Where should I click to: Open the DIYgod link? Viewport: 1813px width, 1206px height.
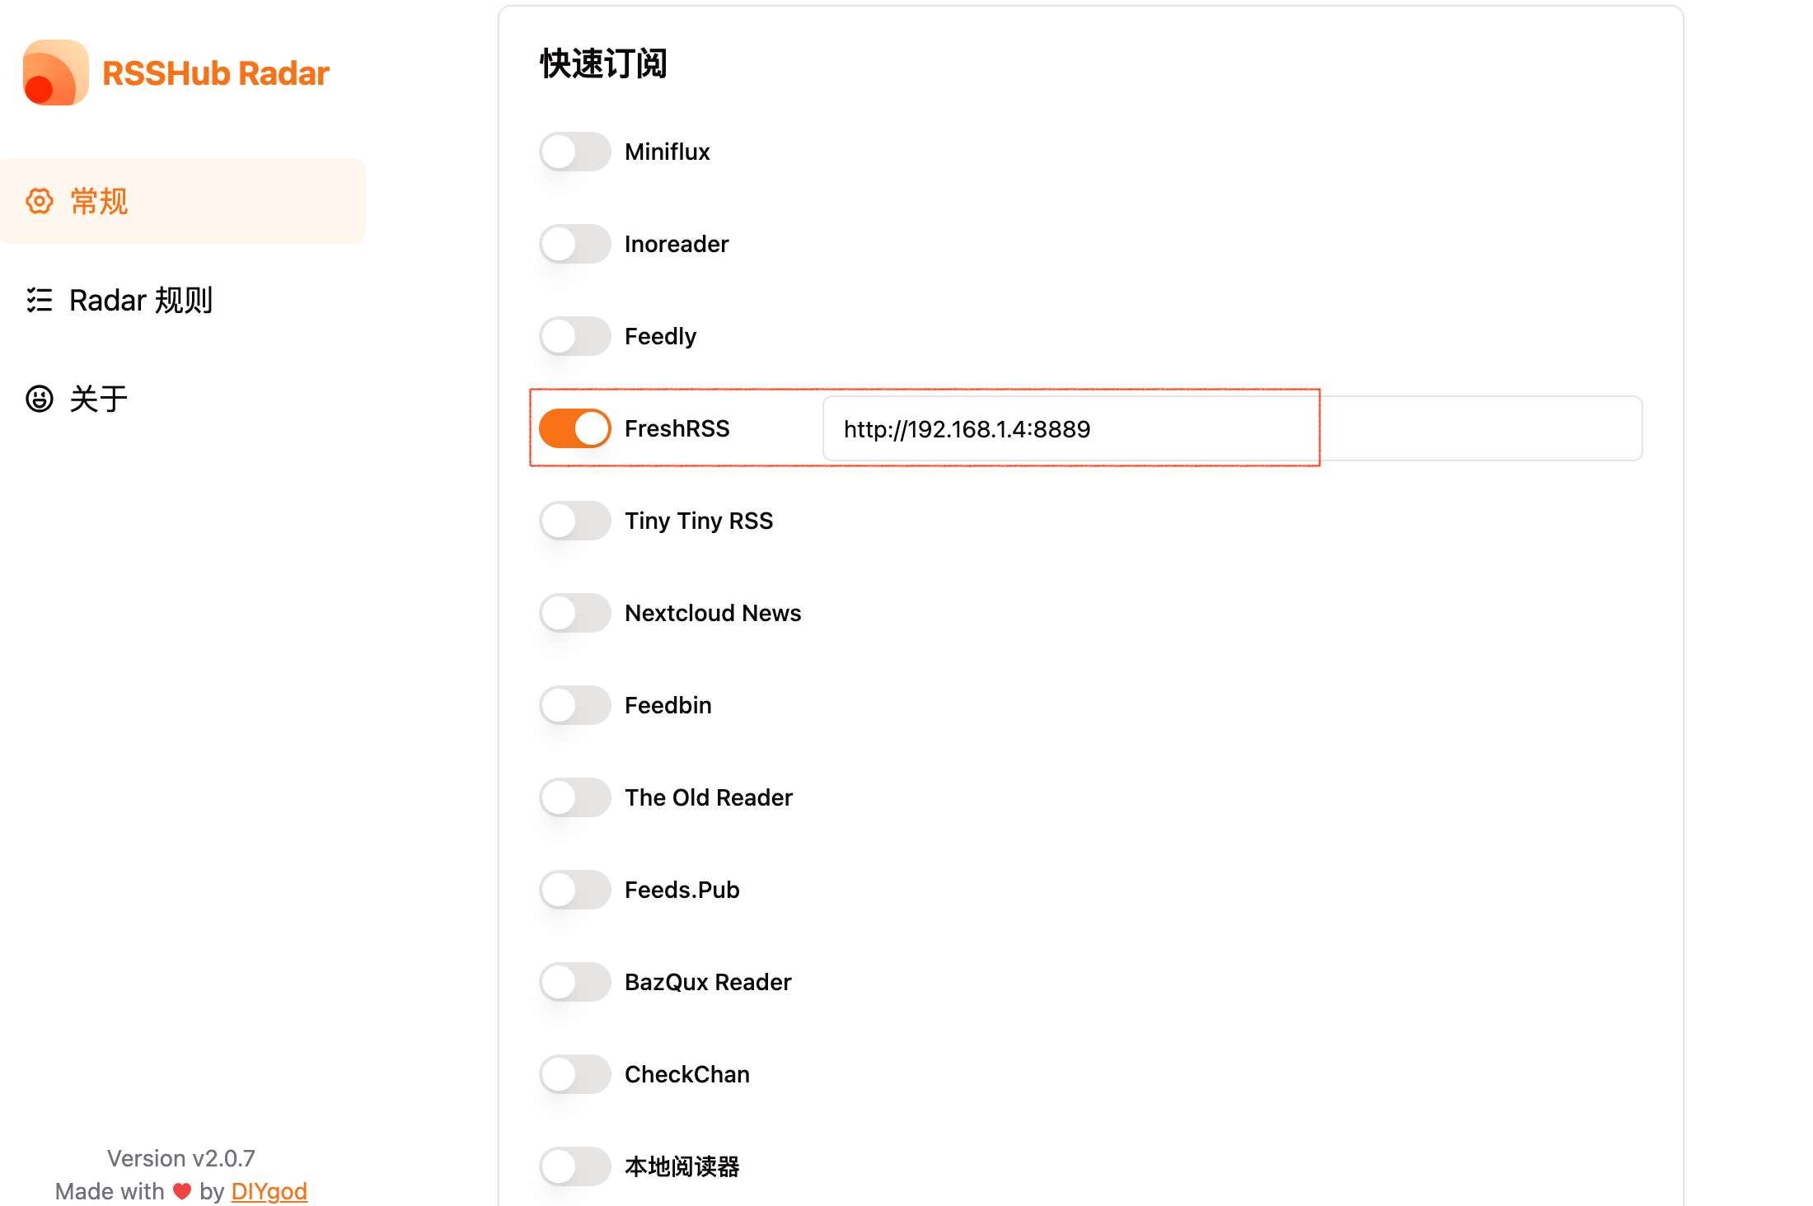click(x=269, y=1191)
